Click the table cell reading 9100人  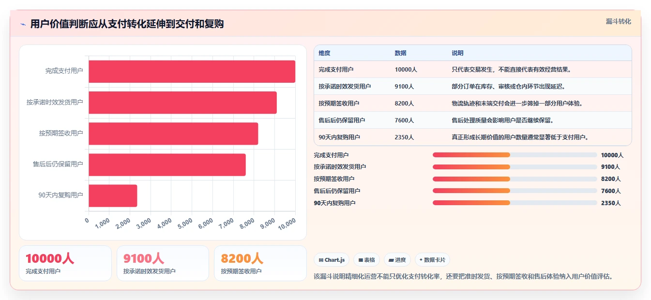pos(404,87)
